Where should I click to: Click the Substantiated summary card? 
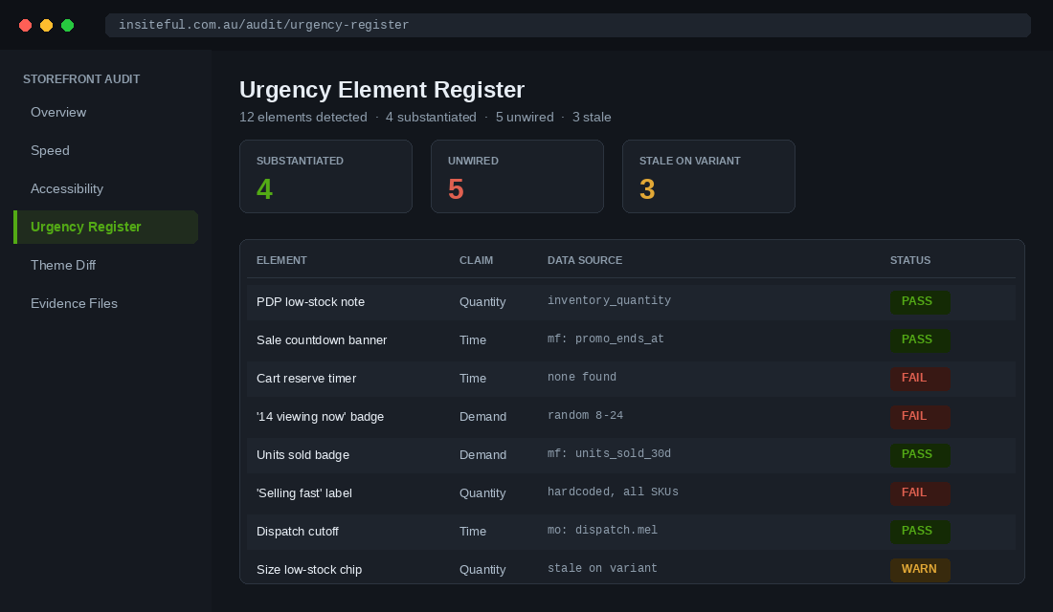point(325,177)
